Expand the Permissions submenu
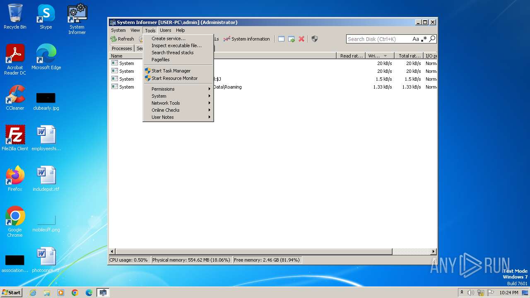 tap(178, 89)
